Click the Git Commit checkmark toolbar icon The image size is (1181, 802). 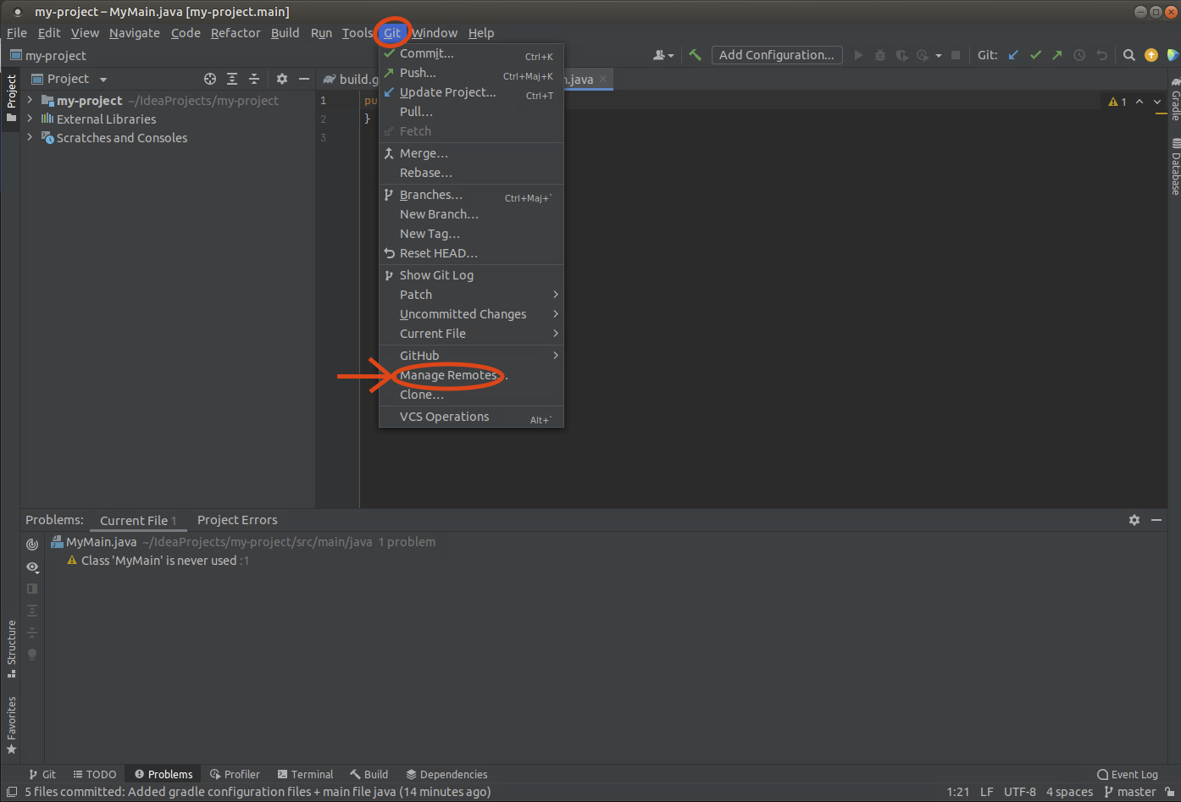pyautogui.click(x=1035, y=55)
